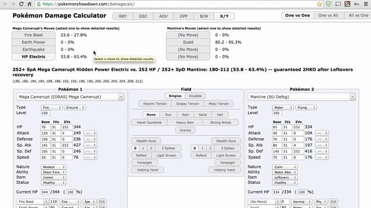Select Singles battle format
The height and width of the screenshot is (208, 371).
pos(175,96)
